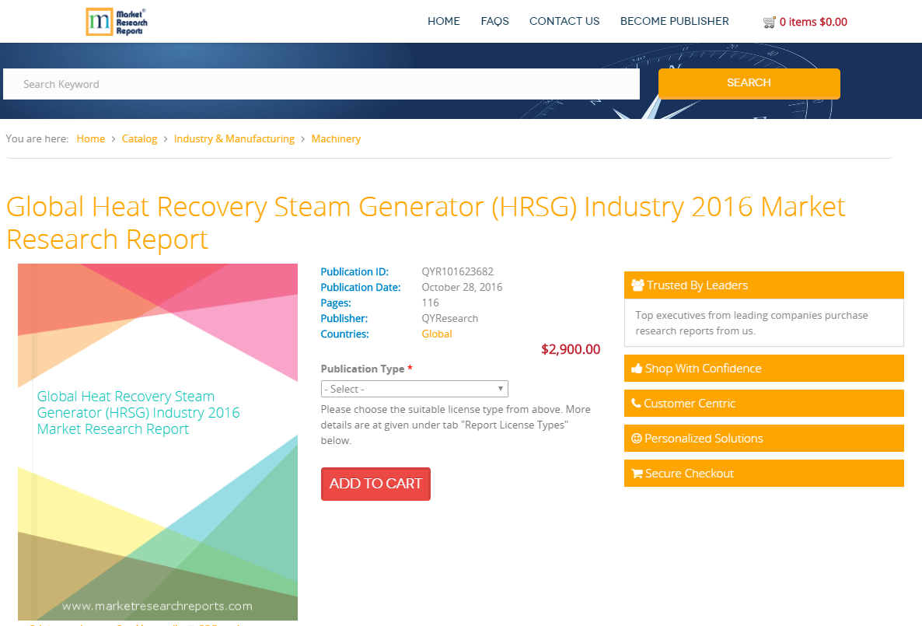922x626 pixels.
Task: Select publication ID QYR101623682 text
Action: 457,272
